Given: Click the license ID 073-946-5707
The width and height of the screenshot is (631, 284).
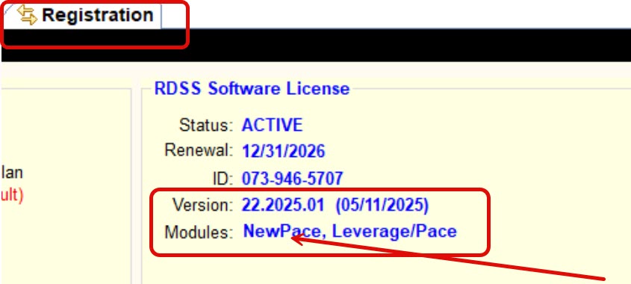Looking at the screenshot, I should (x=292, y=179).
